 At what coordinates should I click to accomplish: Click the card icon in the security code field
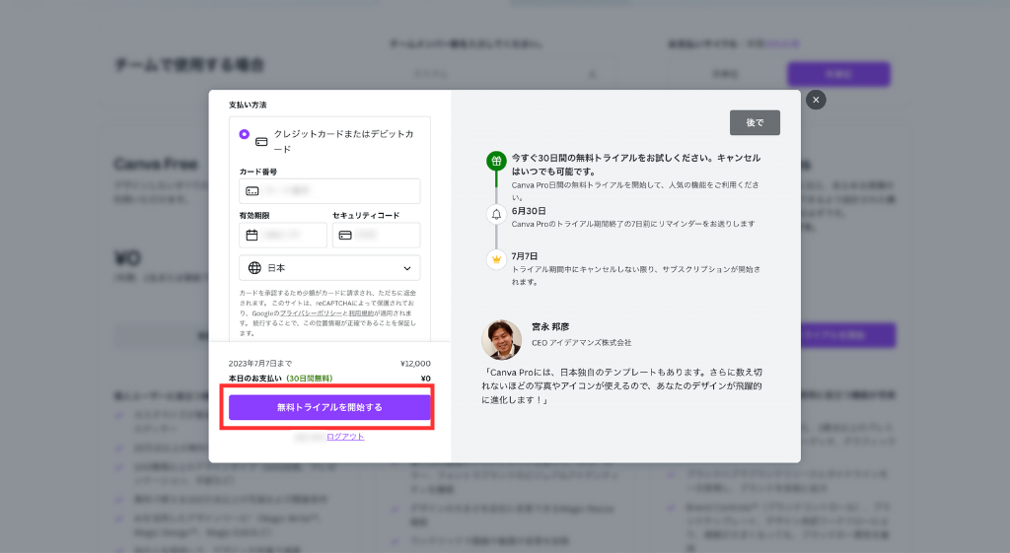[x=345, y=235]
